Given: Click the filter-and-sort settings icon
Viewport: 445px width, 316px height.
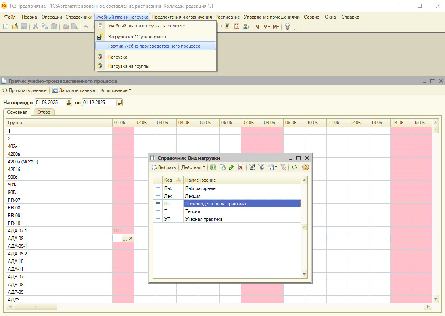Looking at the screenshot, I should (252, 167).
